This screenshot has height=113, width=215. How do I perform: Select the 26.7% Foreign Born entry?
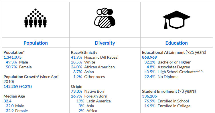pos(89,96)
